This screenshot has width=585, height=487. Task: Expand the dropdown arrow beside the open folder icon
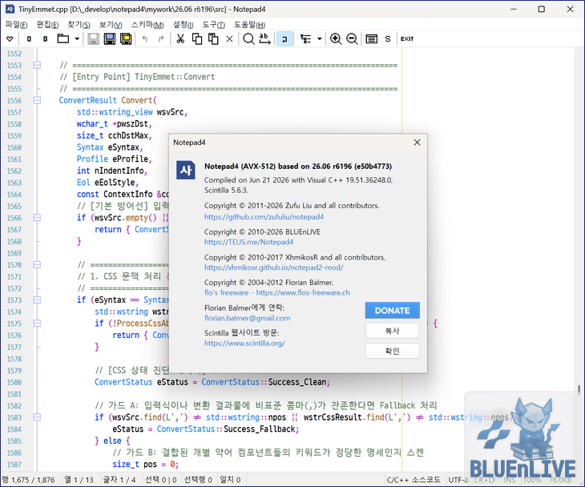pyautogui.click(x=77, y=38)
